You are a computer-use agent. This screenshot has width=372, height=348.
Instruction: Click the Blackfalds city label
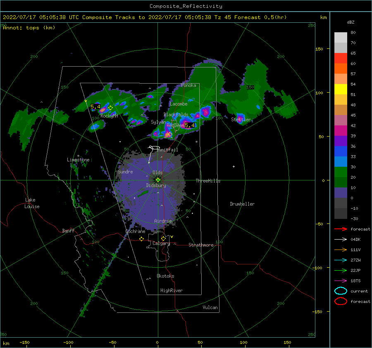tap(176, 115)
